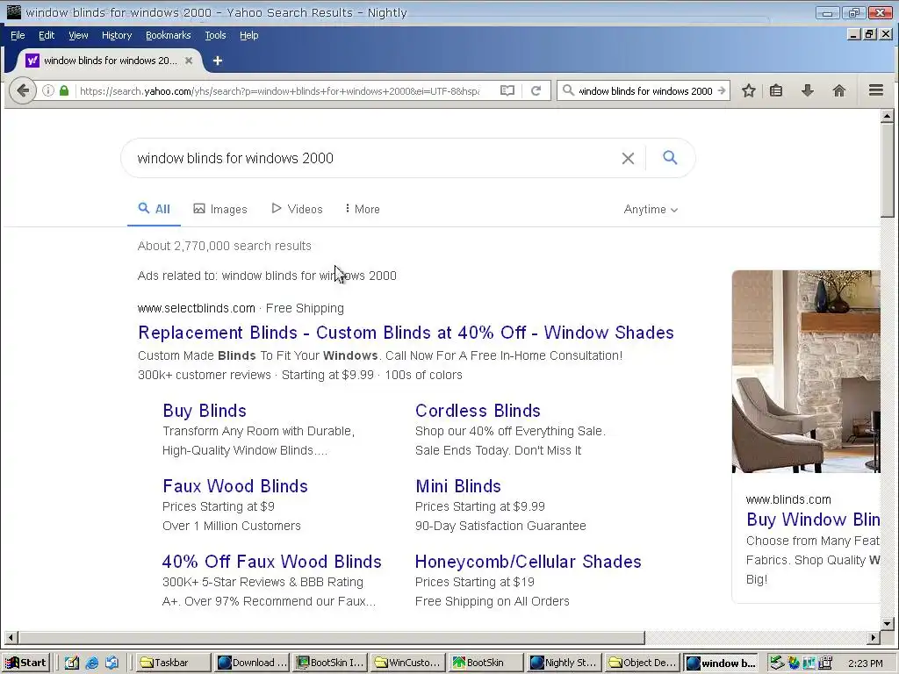
Task: Open the Bookmarks menu
Action: tap(168, 35)
